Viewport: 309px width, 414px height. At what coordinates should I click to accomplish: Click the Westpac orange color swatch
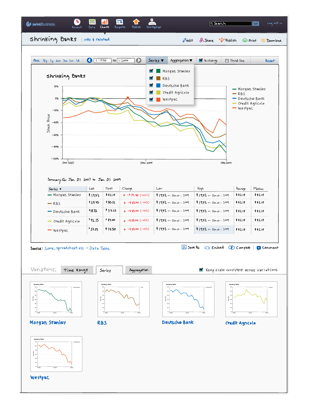click(x=158, y=99)
